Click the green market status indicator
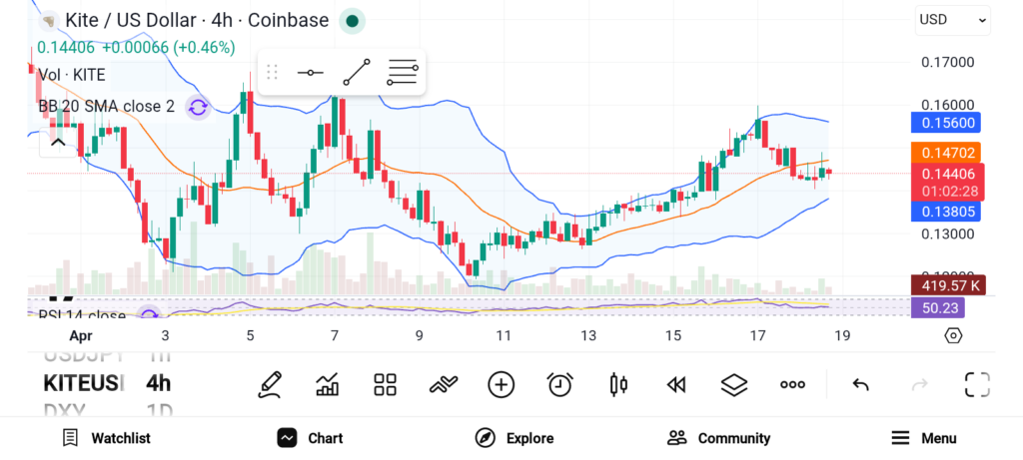This screenshot has height=460, width=1023. coord(352,20)
